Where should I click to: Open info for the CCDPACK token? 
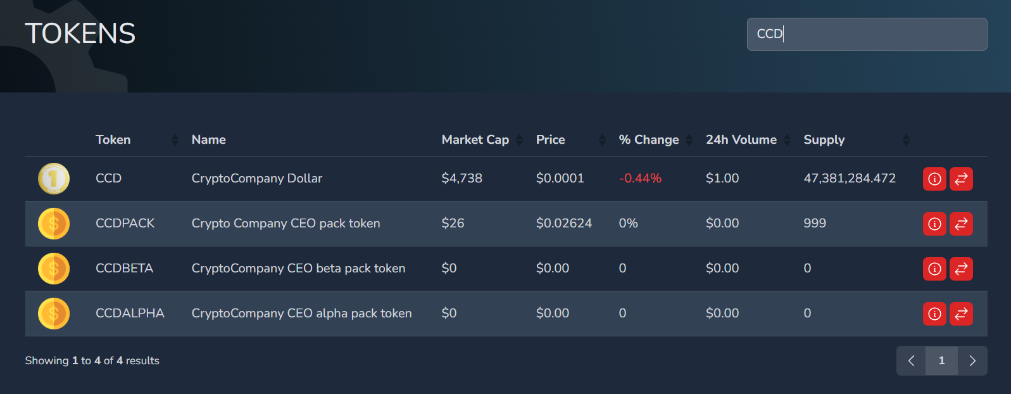[934, 224]
